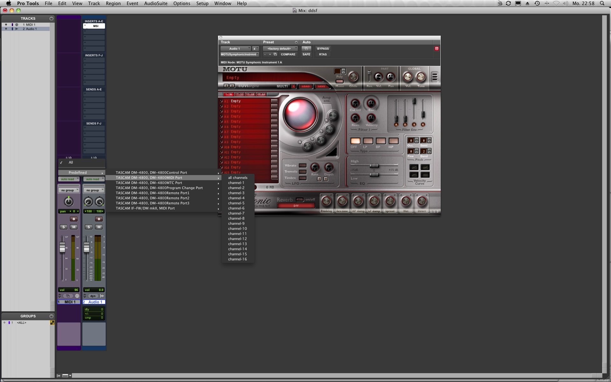
Task: Record-enable the MIDI 1 track
Action: tap(74, 219)
